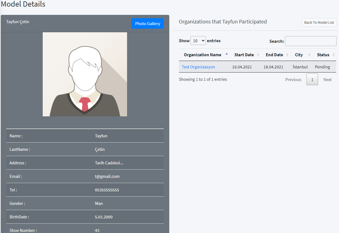Go Back To Model List
Viewport: 339px width, 233px height.
tap(319, 22)
